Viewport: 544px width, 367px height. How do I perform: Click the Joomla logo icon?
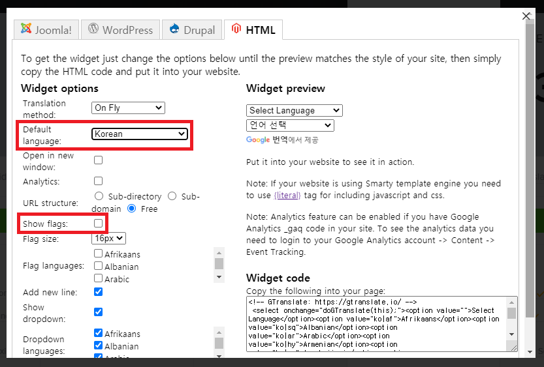point(26,29)
